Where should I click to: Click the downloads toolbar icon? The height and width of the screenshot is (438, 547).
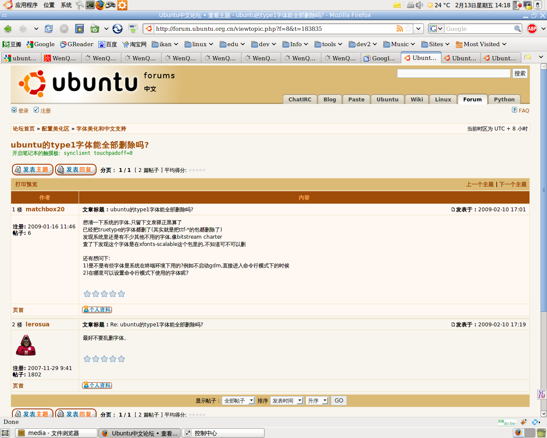pyautogui.click(x=133, y=29)
